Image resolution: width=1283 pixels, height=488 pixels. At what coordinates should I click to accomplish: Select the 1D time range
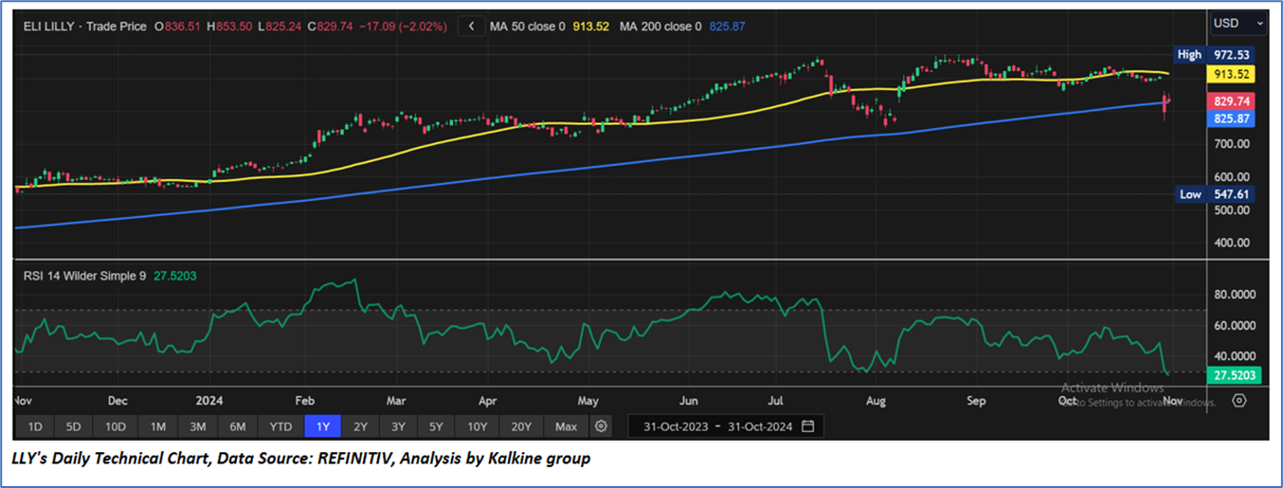click(x=33, y=426)
